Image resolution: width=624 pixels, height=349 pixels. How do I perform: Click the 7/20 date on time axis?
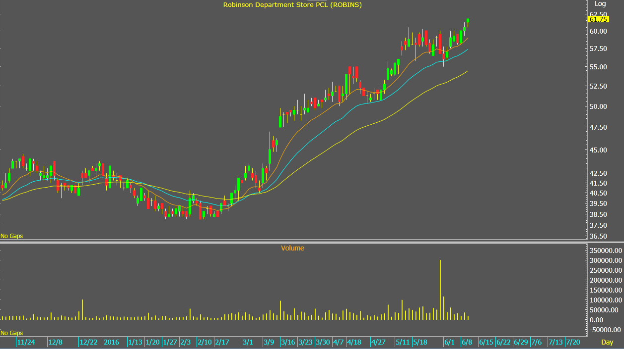pos(573,342)
